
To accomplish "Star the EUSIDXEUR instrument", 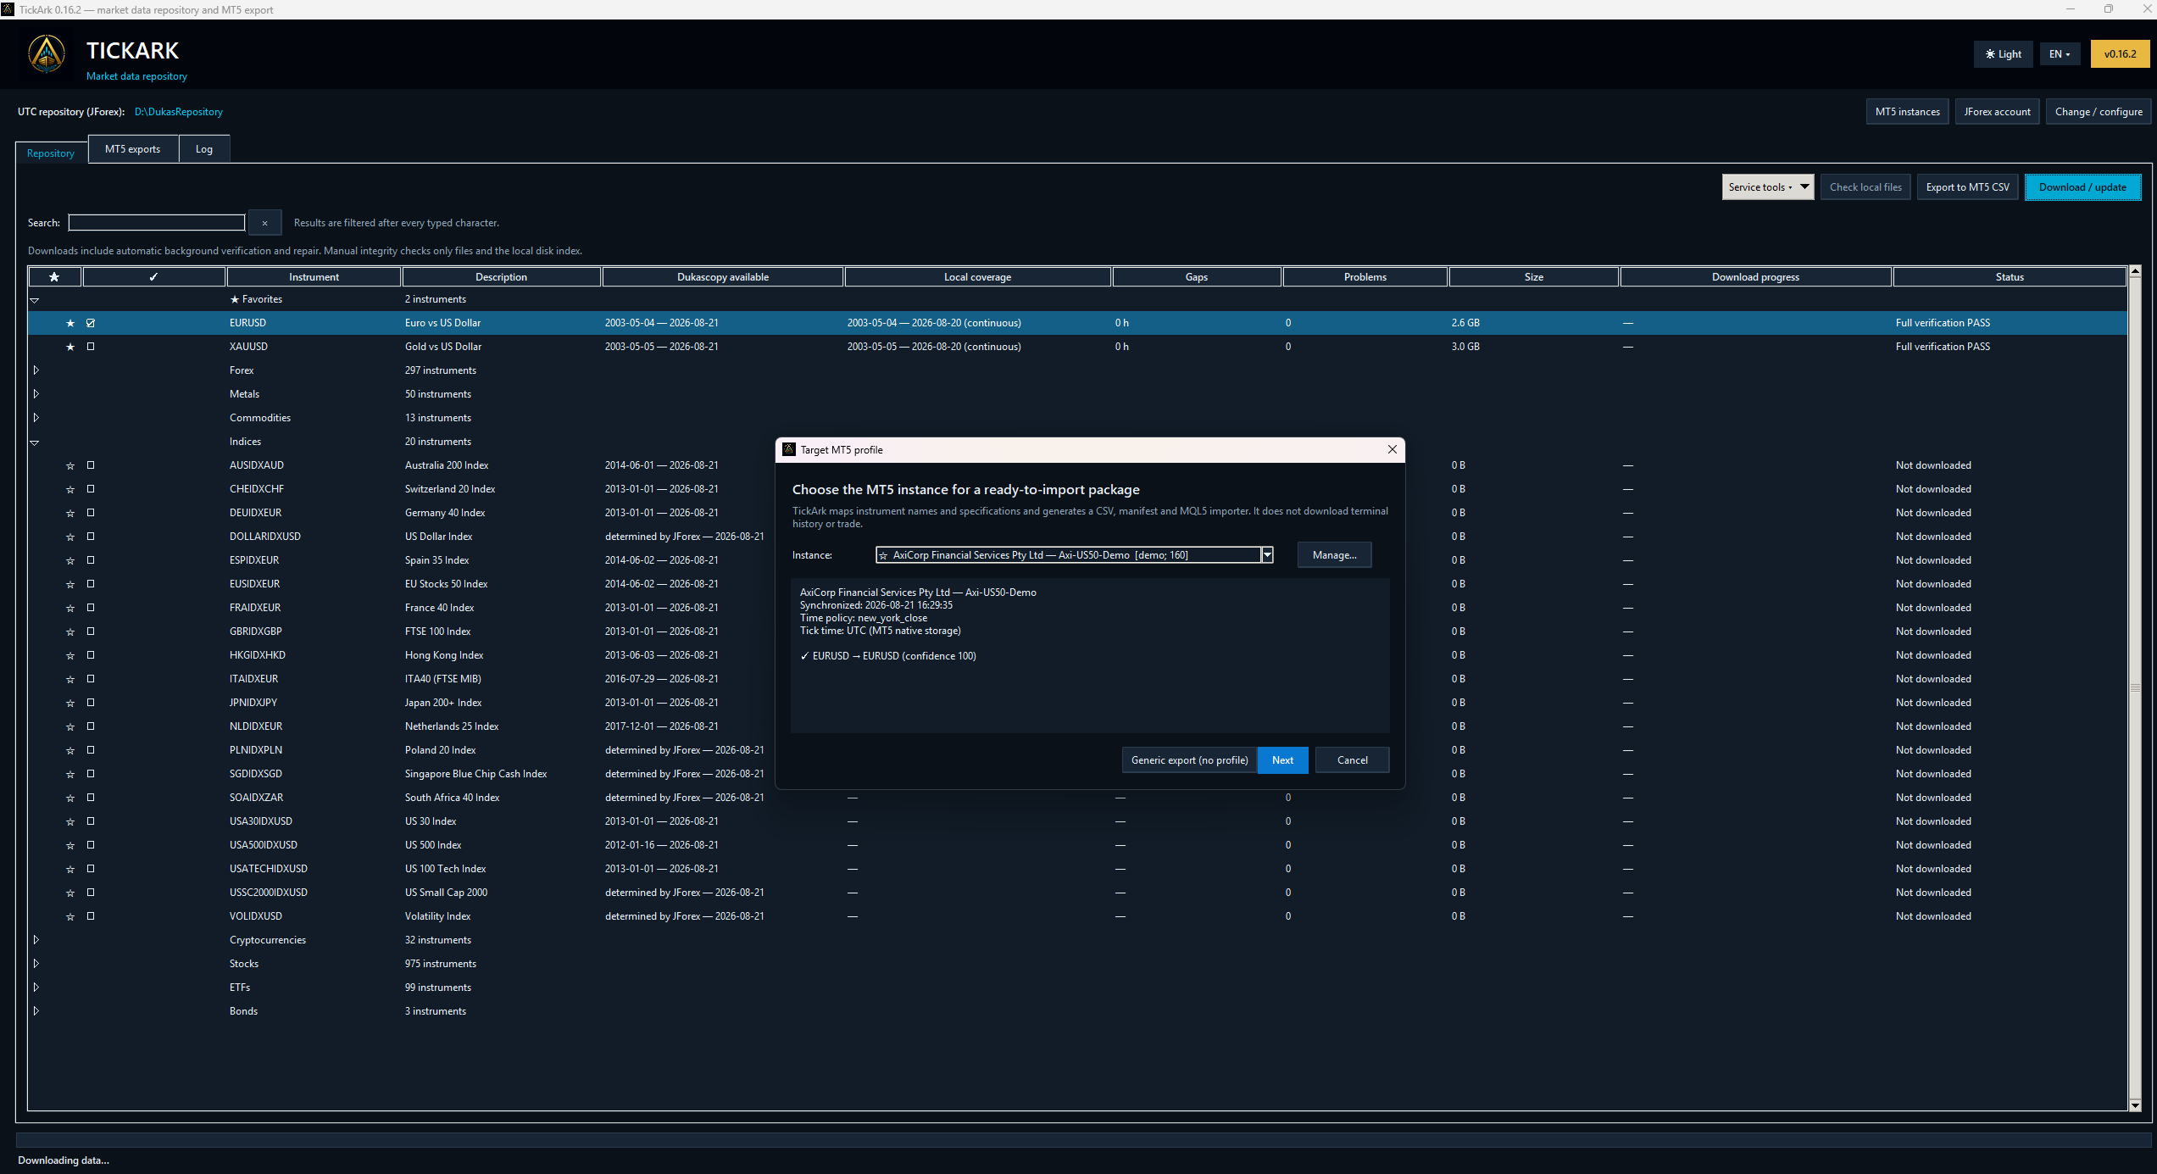I will click(x=70, y=584).
